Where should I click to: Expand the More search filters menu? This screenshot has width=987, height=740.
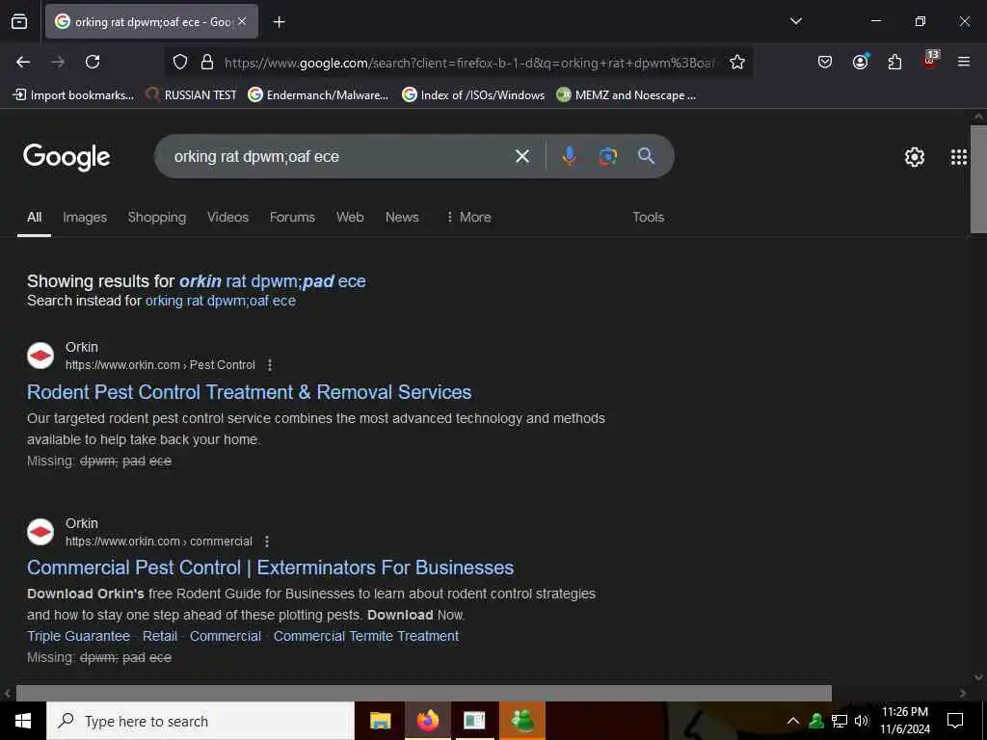pos(468,217)
